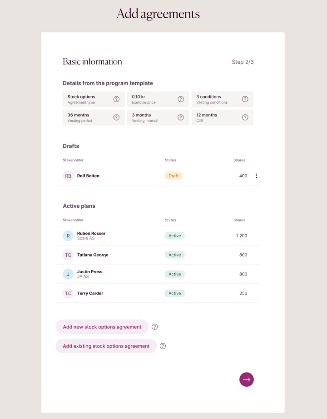Click RB avatar for Rolf Boiten
The height and width of the screenshot is (419, 327).
click(68, 176)
